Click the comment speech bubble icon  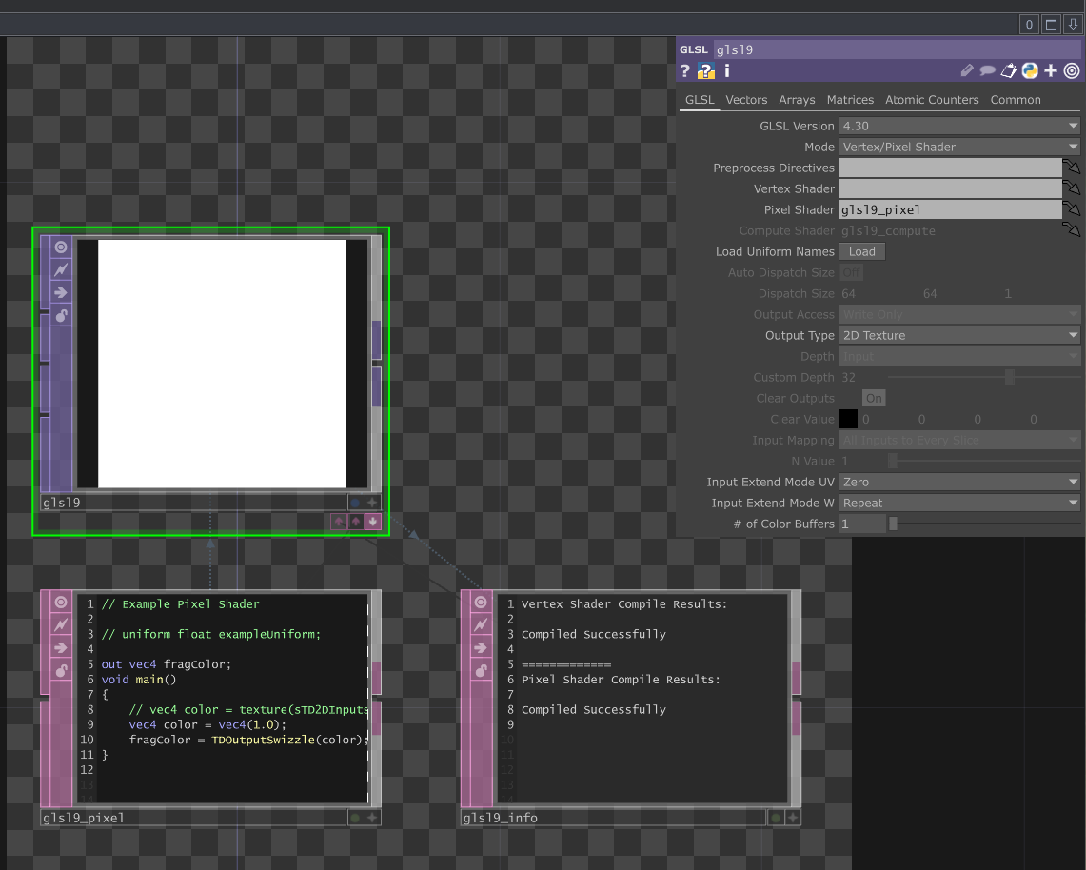(988, 70)
